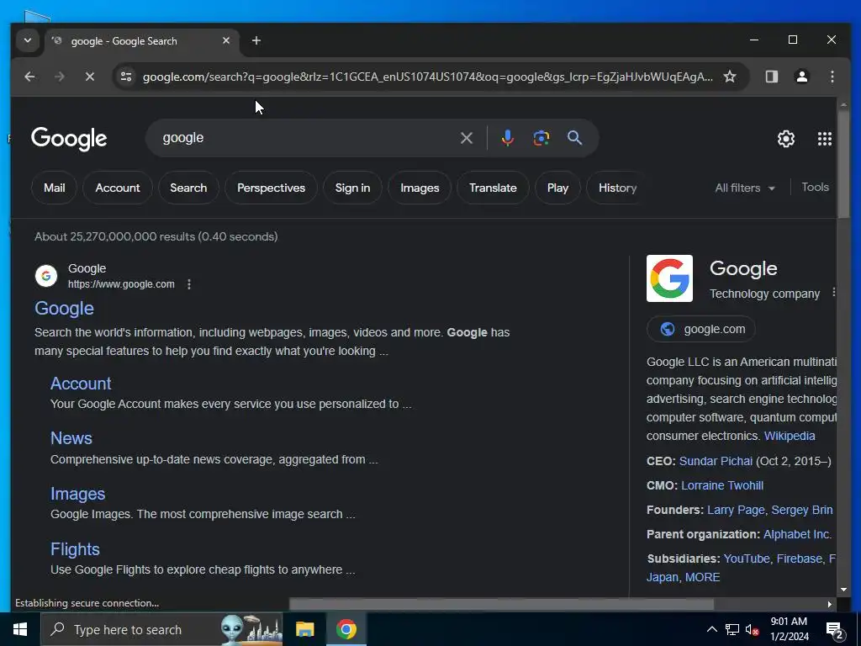This screenshot has height=646, width=861.
Task: Click the Google G logo in knowledge panel
Action: (x=669, y=278)
